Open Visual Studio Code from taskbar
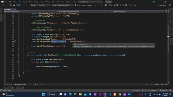 [x=110, y=94]
